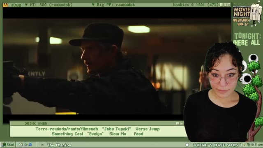
Task: Open the Start menu button
Action: [x=8, y=145]
